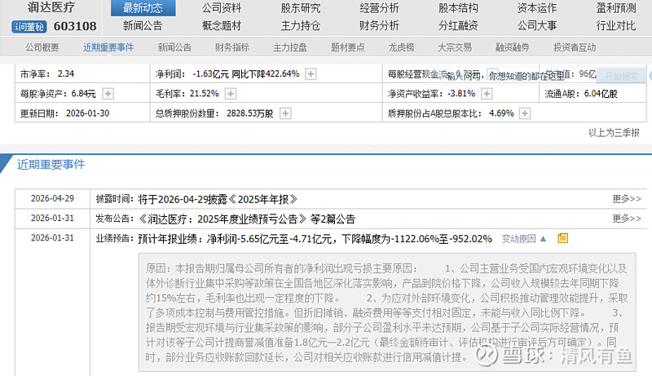Switch to the 公司概要 sub-tab
Image resolution: width=652 pixels, height=376 pixels.
[42, 47]
